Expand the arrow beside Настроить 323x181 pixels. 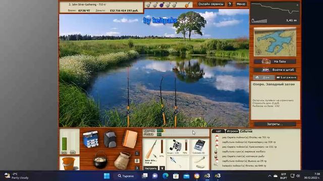click(163, 168)
